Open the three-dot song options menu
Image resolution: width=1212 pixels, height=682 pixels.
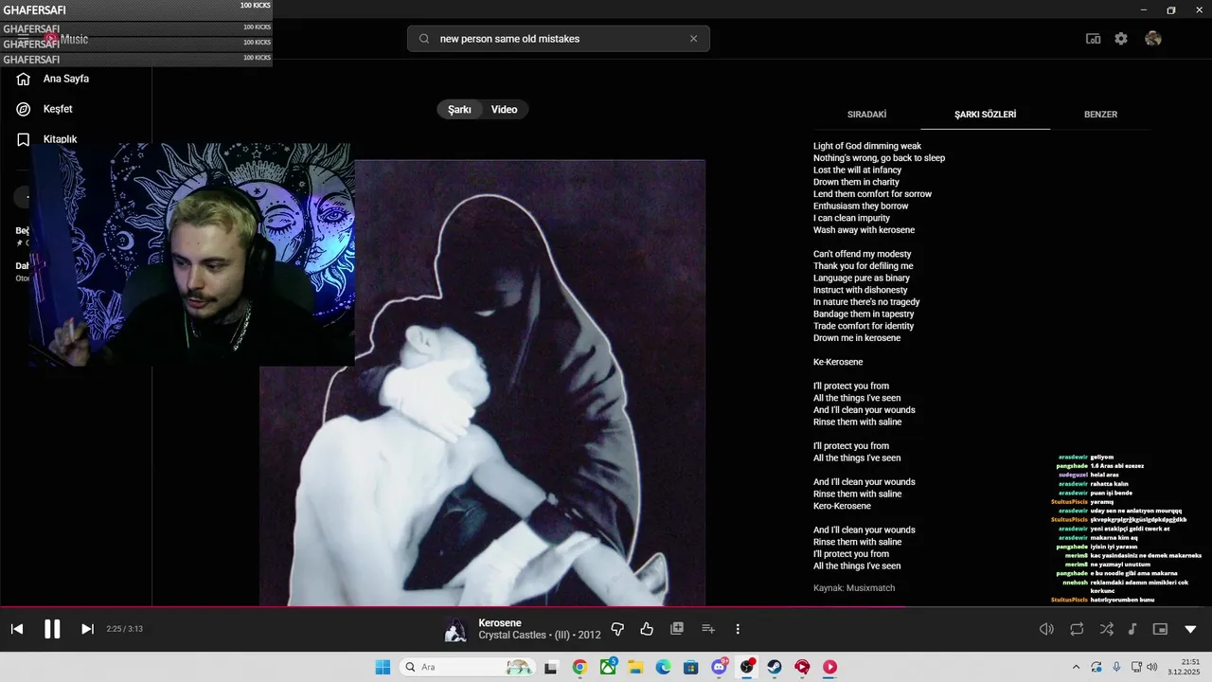coord(738,629)
